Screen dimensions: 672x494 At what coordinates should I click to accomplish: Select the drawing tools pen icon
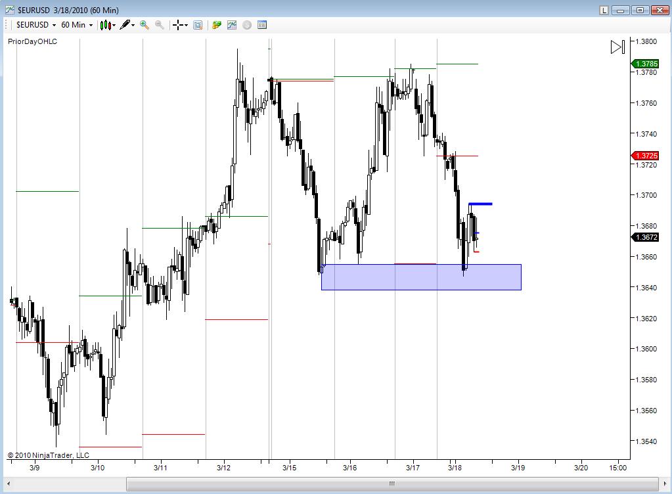pos(125,25)
